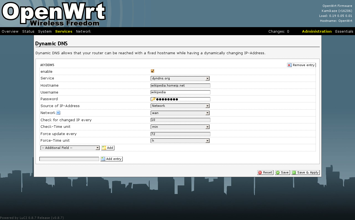Click the red Remove entry icon
The image size is (355, 220).
point(289,65)
